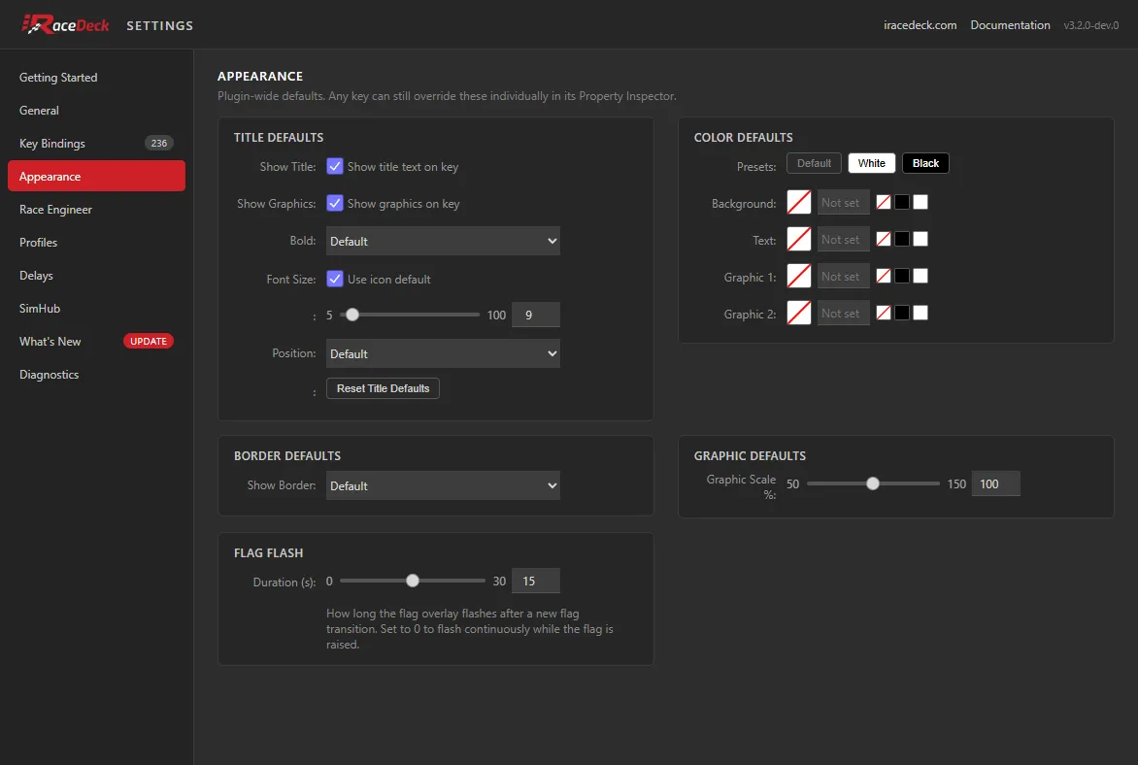Open Key Bindings section

coord(96,143)
